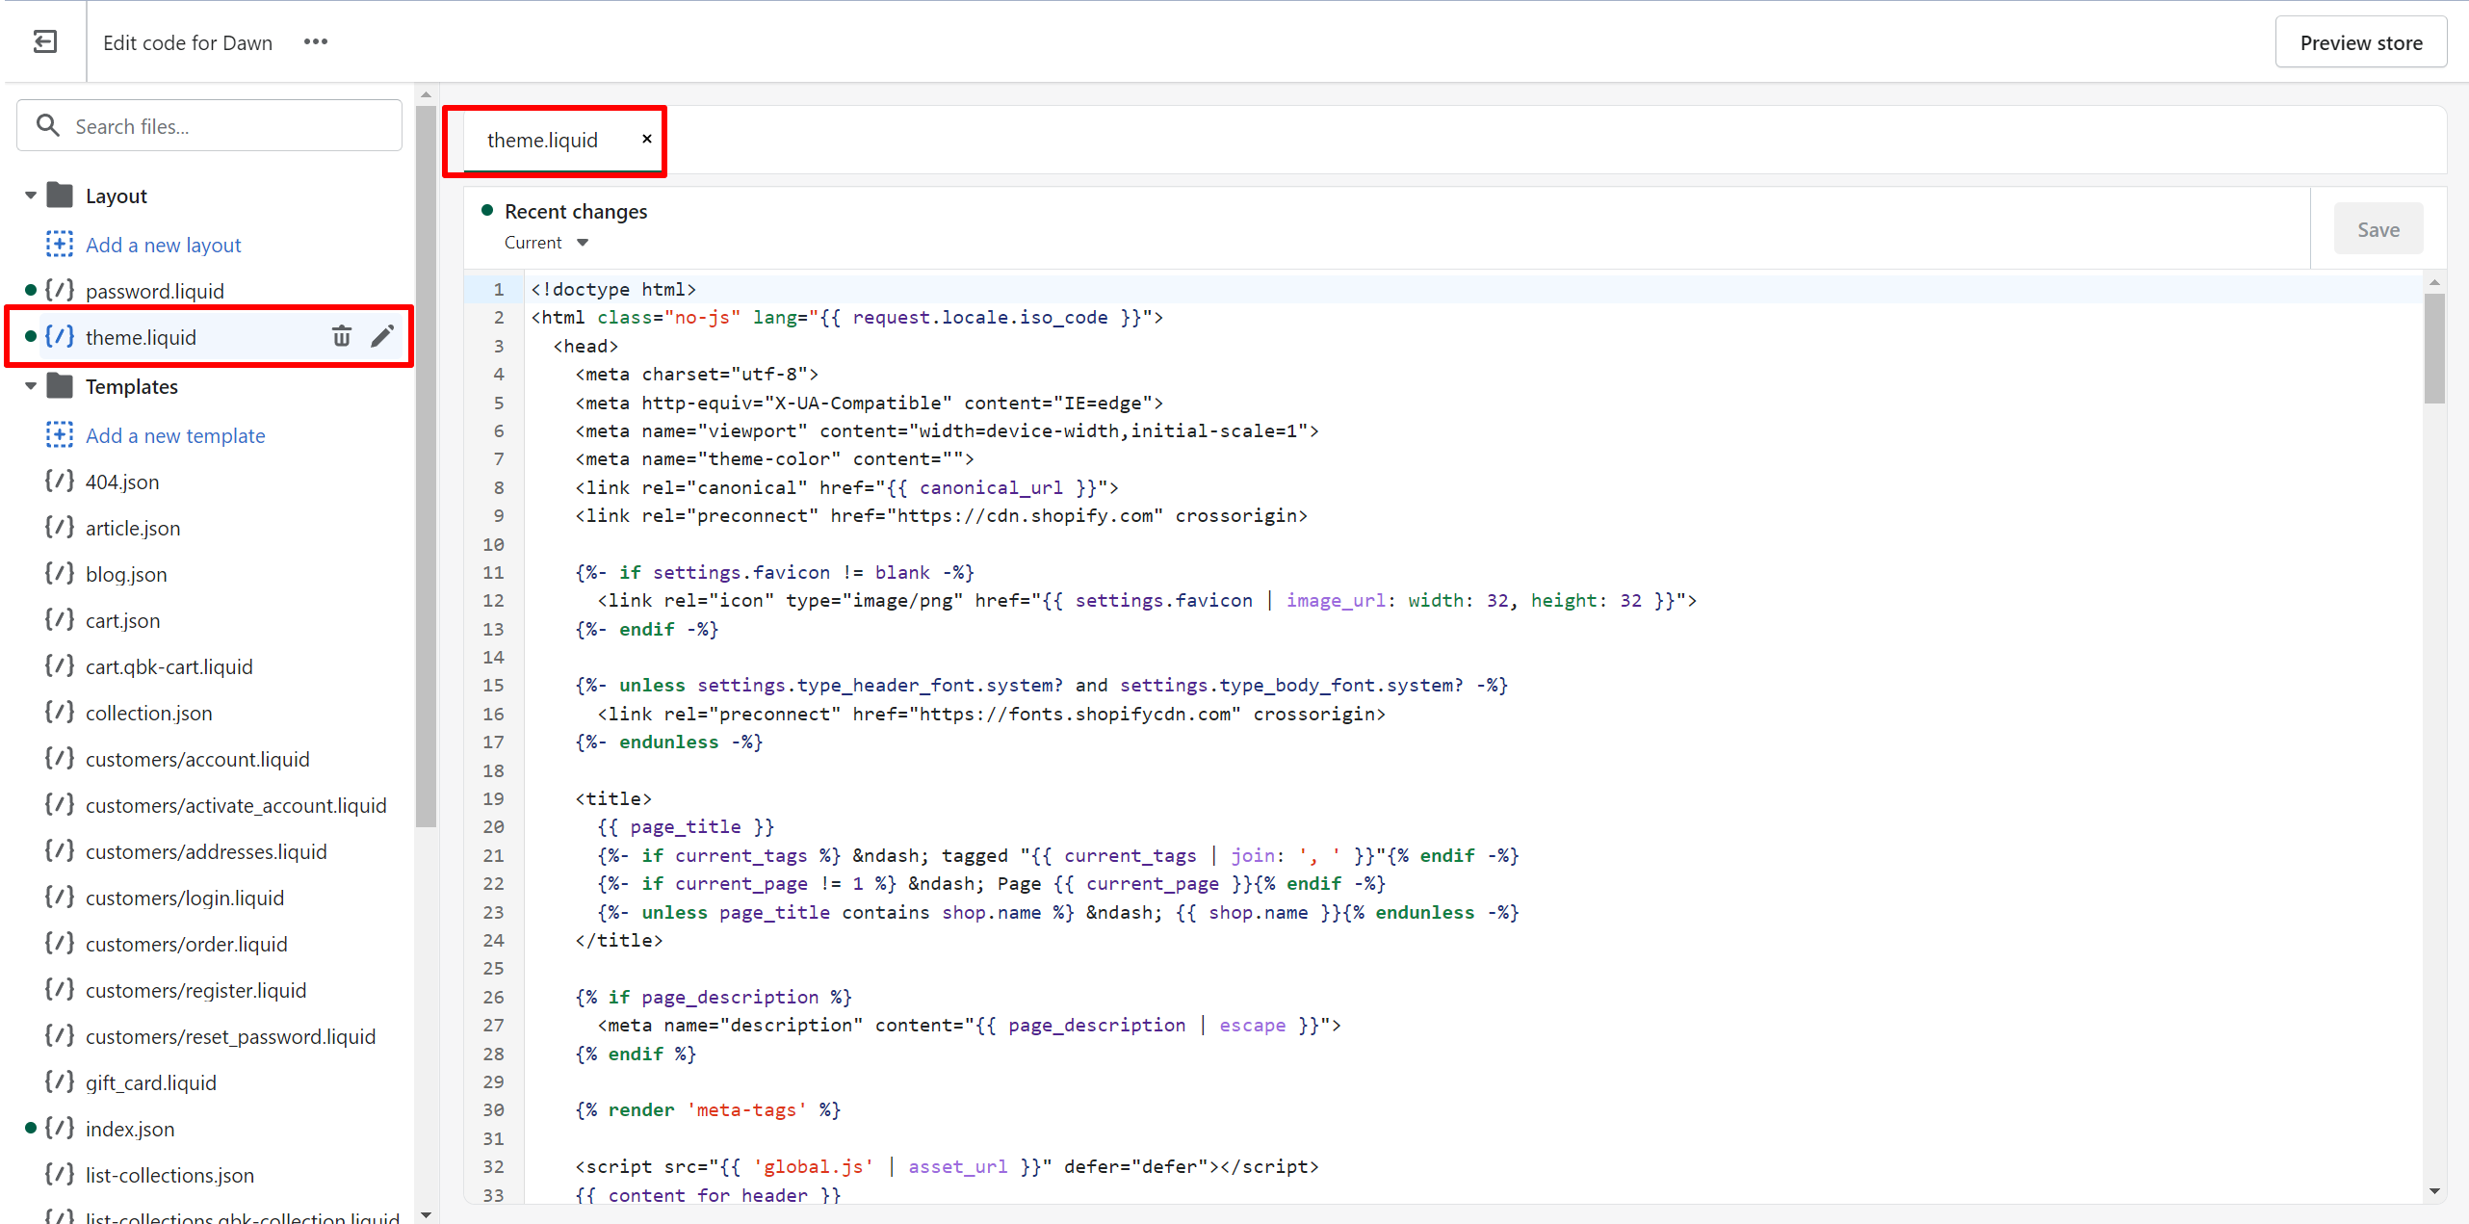Rename theme.liquid with pencil icon
2469x1224 pixels.
[x=382, y=336]
